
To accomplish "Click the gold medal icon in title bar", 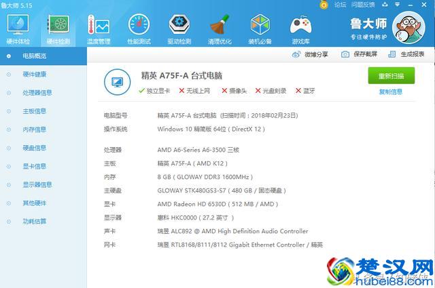I will click(x=324, y=5).
